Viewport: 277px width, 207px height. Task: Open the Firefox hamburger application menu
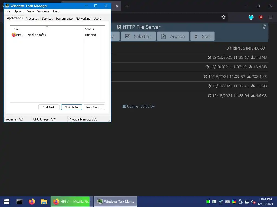click(271, 17)
